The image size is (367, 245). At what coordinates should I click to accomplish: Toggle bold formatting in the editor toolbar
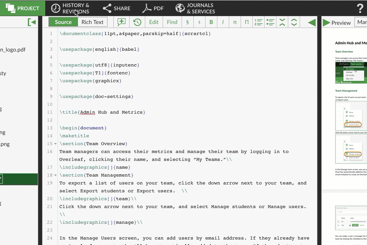point(211,22)
